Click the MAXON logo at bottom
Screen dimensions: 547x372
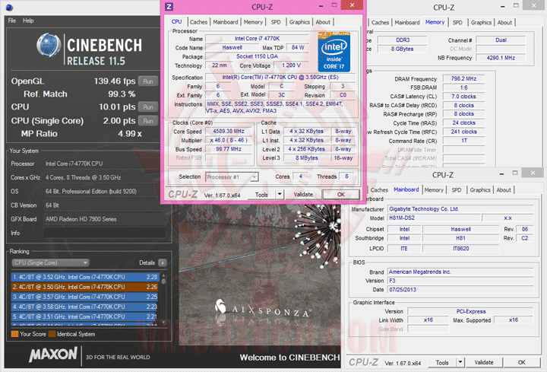pos(53,355)
